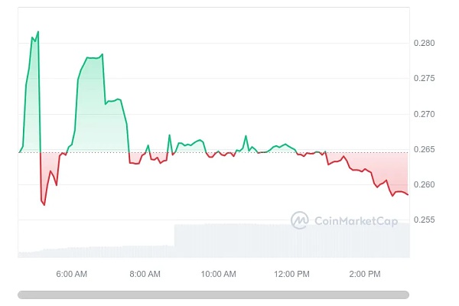Screen dimensions: 459x306
Task: Select the 0.270 price axis label
Action: 426,114
